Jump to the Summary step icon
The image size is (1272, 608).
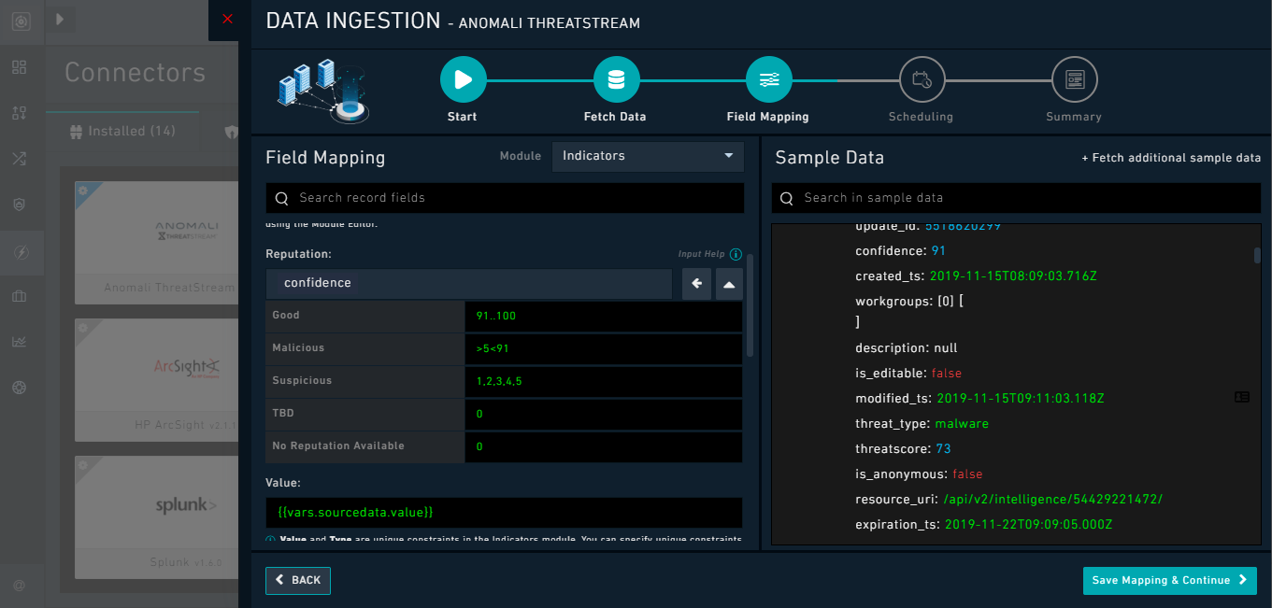1074,80
